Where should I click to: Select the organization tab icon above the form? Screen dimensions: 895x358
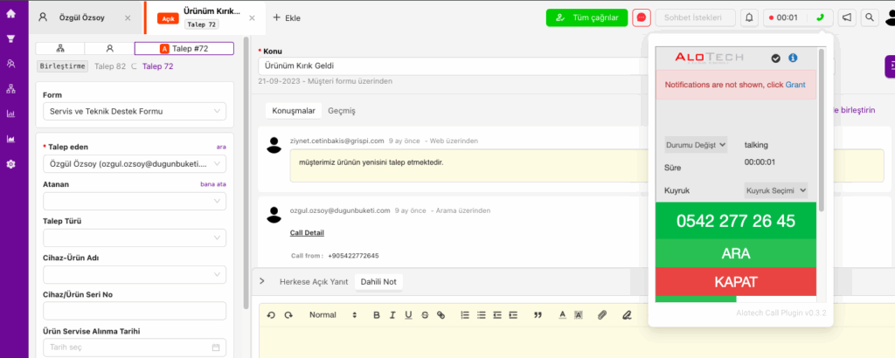60,48
